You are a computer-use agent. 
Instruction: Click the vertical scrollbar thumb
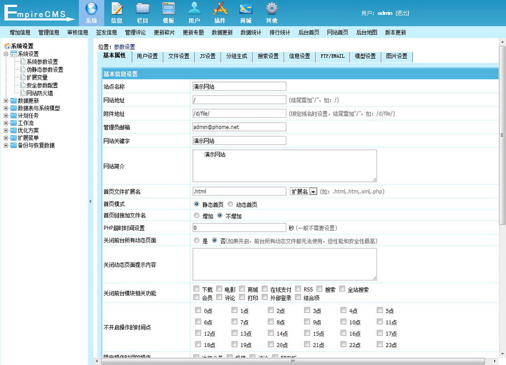point(502,135)
